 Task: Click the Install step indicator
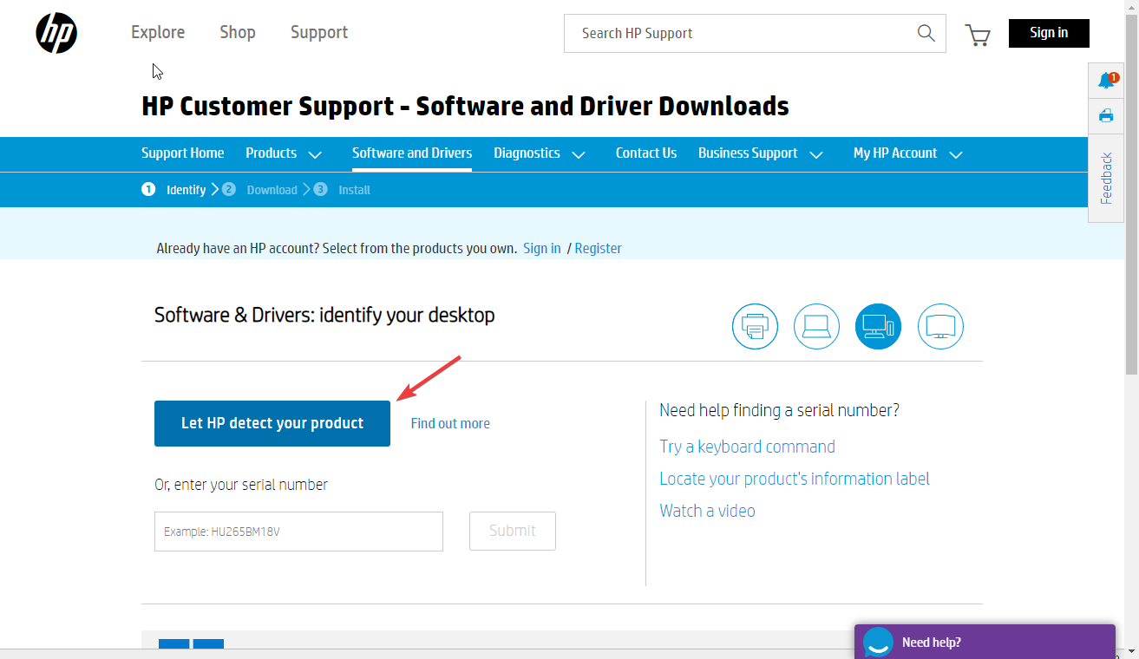[x=342, y=189]
